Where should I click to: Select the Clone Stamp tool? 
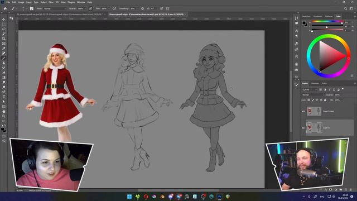pyautogui.click(x=4, y=63)
